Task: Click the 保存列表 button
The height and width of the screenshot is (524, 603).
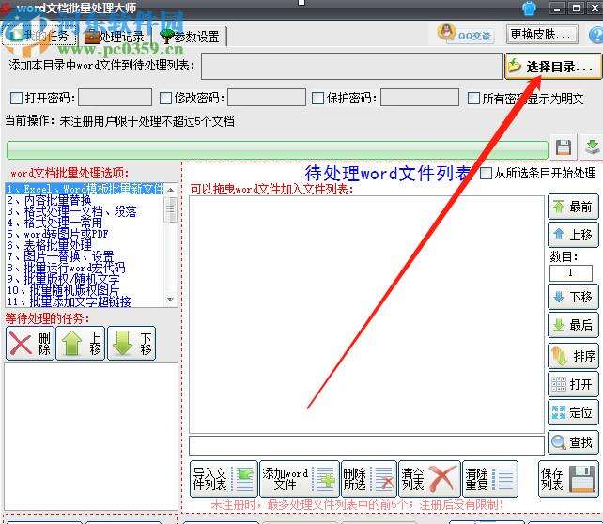Action: point(568,479)
